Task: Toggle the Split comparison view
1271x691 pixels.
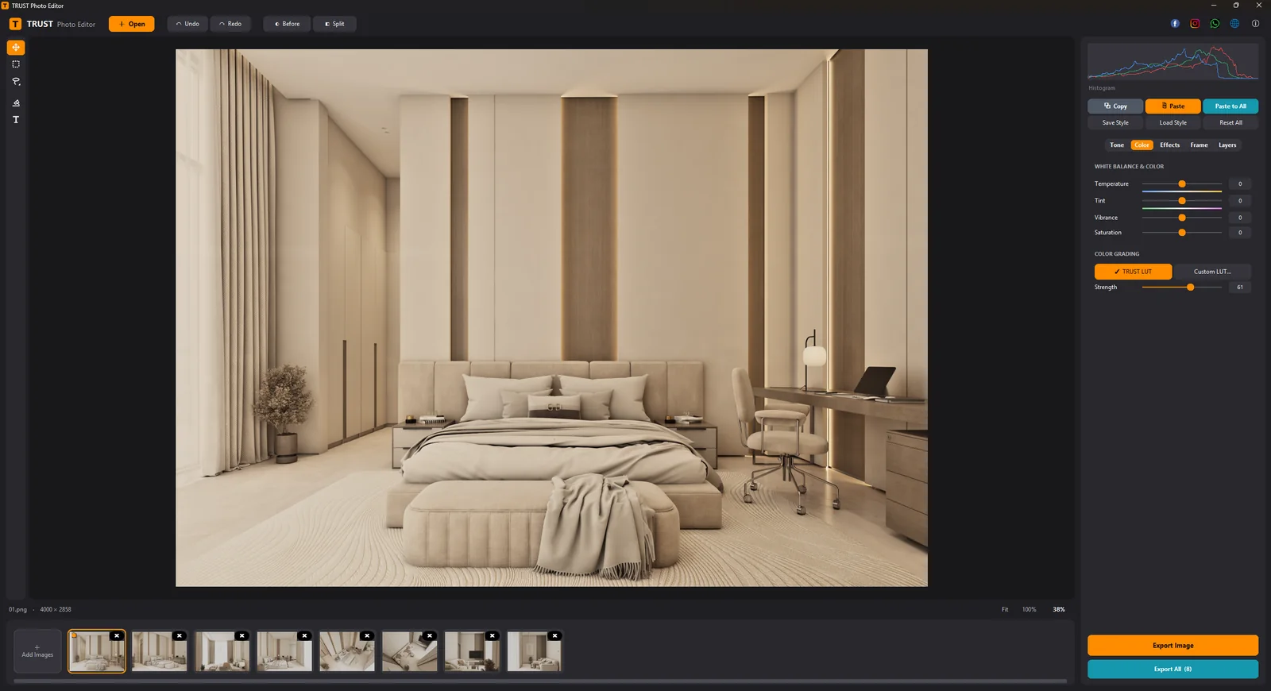Action: (334, 24)
